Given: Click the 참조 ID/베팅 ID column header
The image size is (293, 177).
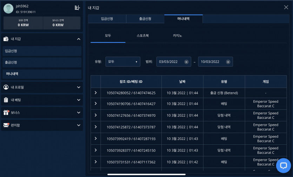Looking at the screenshot, I should (131, 82).
